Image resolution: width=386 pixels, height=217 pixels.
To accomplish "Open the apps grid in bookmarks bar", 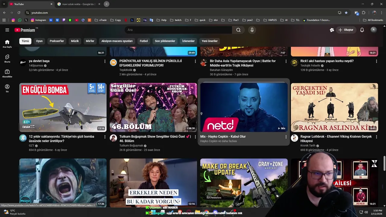I will pyautogui.click(x=4, y=20).
